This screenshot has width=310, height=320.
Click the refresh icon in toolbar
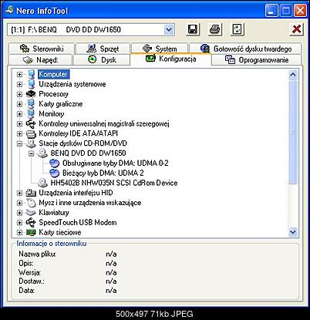click(237, 29)
